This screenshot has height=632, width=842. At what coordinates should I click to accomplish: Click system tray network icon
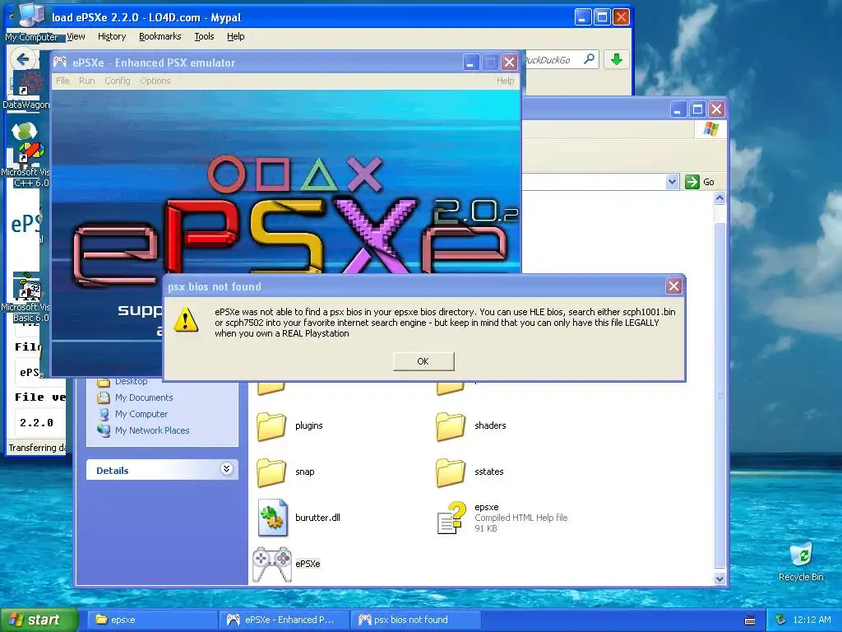pyautogui.click(x=781, y=620)
